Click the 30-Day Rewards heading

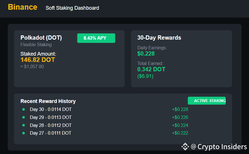[159, 38]
